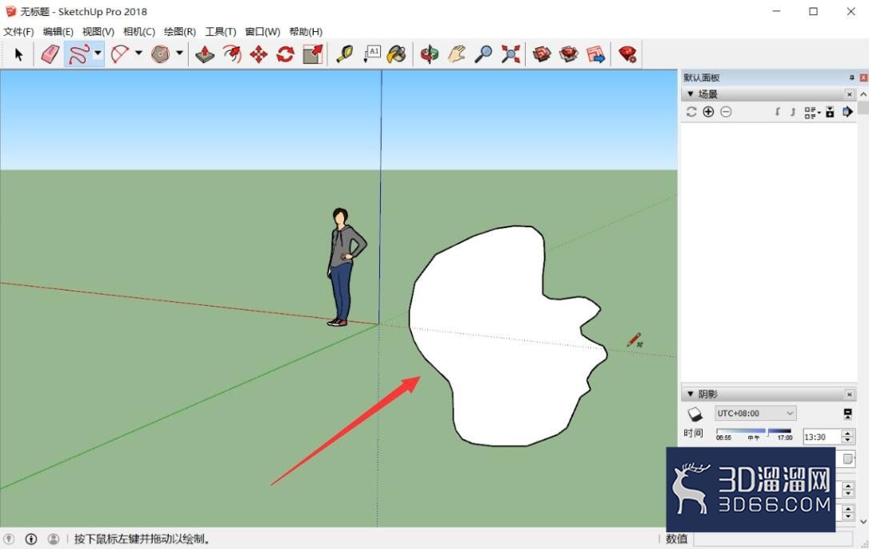Open the Freehand tool dropdown arrow
Viewport: 869px width, 549px height.
(x=98, y=54)
